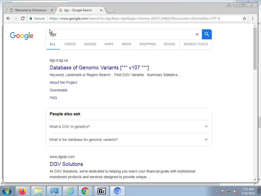261x196 pixels.
Task: Expand 'What is the database for genomic variants?'
Action: [129, 140]
